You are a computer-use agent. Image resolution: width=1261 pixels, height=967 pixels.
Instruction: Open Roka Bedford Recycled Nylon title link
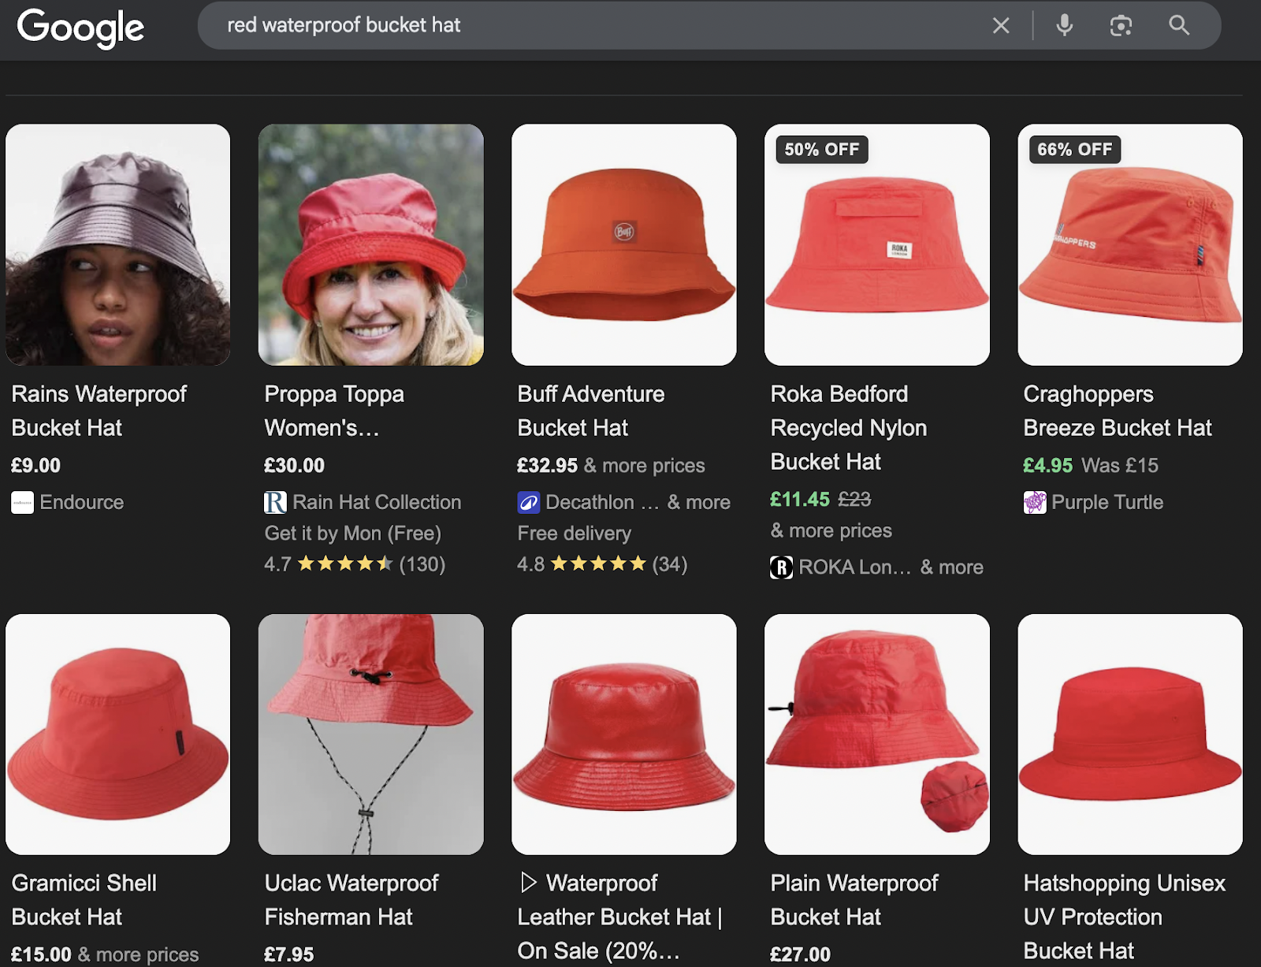click(849, 428)
